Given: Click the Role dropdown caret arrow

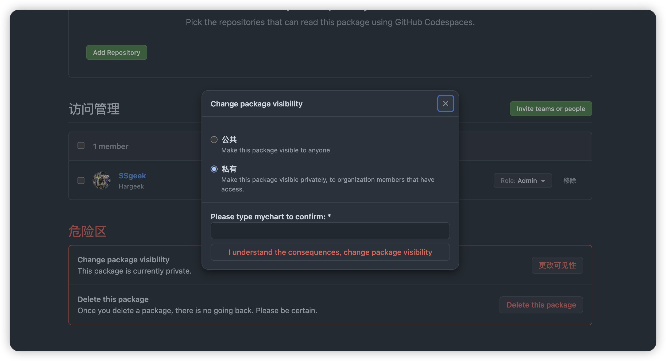Looking at the screenshot, I should pos(543,181).
